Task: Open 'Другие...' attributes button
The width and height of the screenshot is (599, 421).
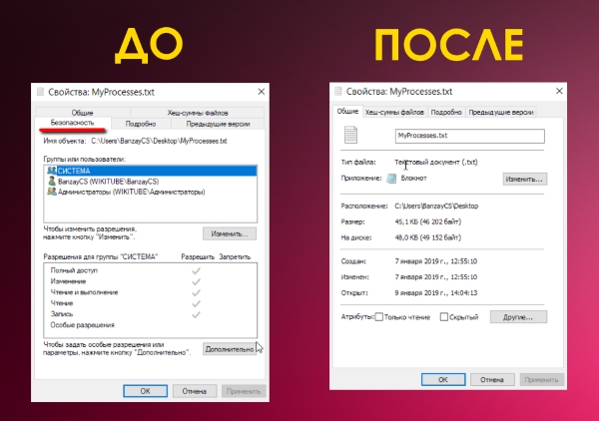Action: point(518,317)
